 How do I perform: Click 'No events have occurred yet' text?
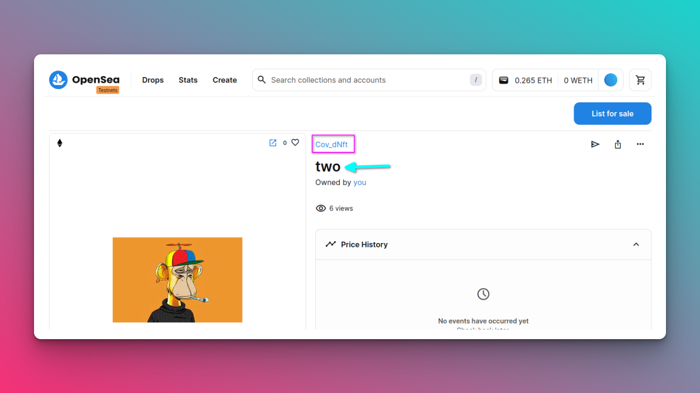(483, 321)
